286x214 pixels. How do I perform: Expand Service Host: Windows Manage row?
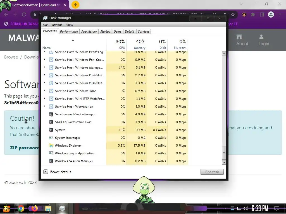click(44, 67)
